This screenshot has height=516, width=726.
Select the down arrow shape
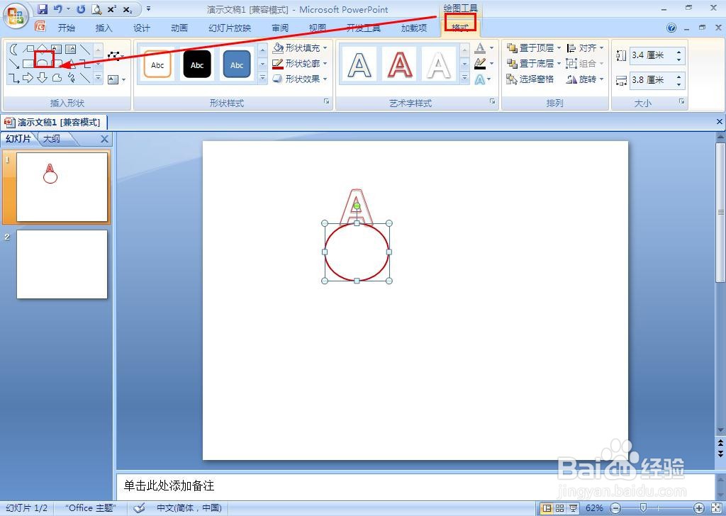tap(43, 77)
